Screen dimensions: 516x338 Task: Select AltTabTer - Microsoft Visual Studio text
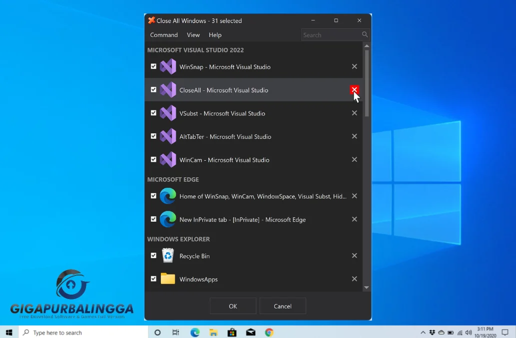click(x=225, y=137)
